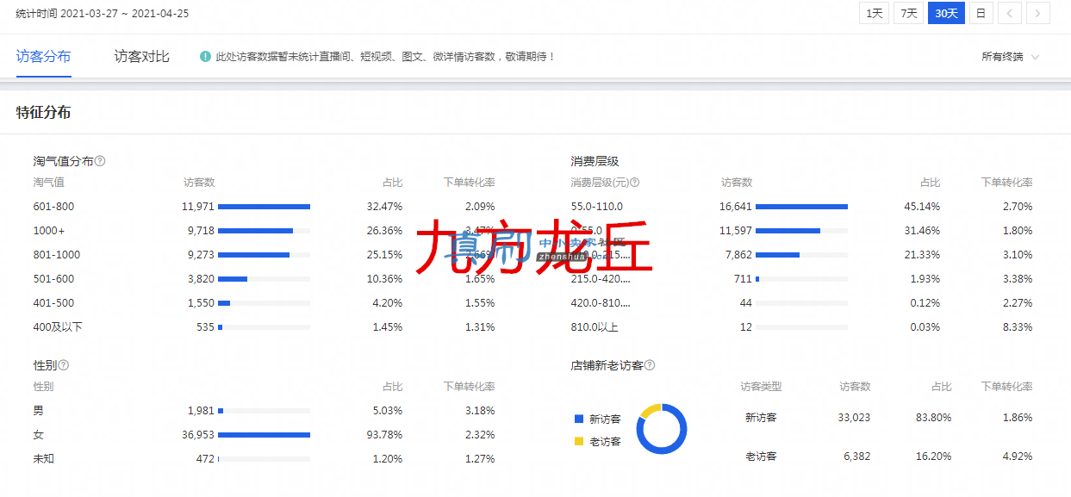Click the help icon beside 消费层级(元)
This screenshot has height=497, width=1071.
coord(634,183)
